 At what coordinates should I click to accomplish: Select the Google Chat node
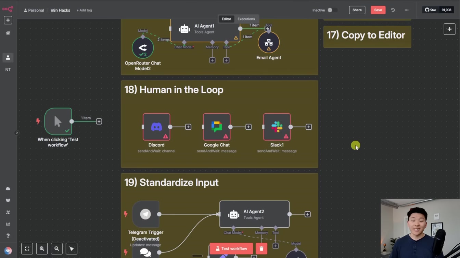[217, 127]
